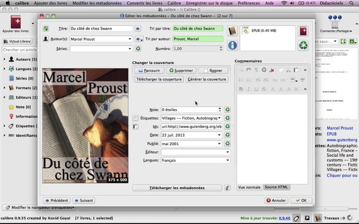
Task: Open the Préférences menu
Action: coord(249,3)
